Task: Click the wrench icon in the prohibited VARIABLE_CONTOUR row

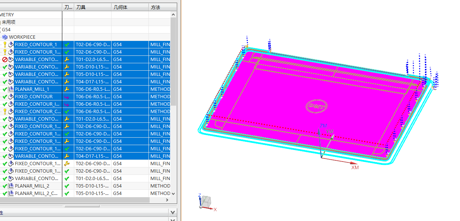Action: (67, 60)
